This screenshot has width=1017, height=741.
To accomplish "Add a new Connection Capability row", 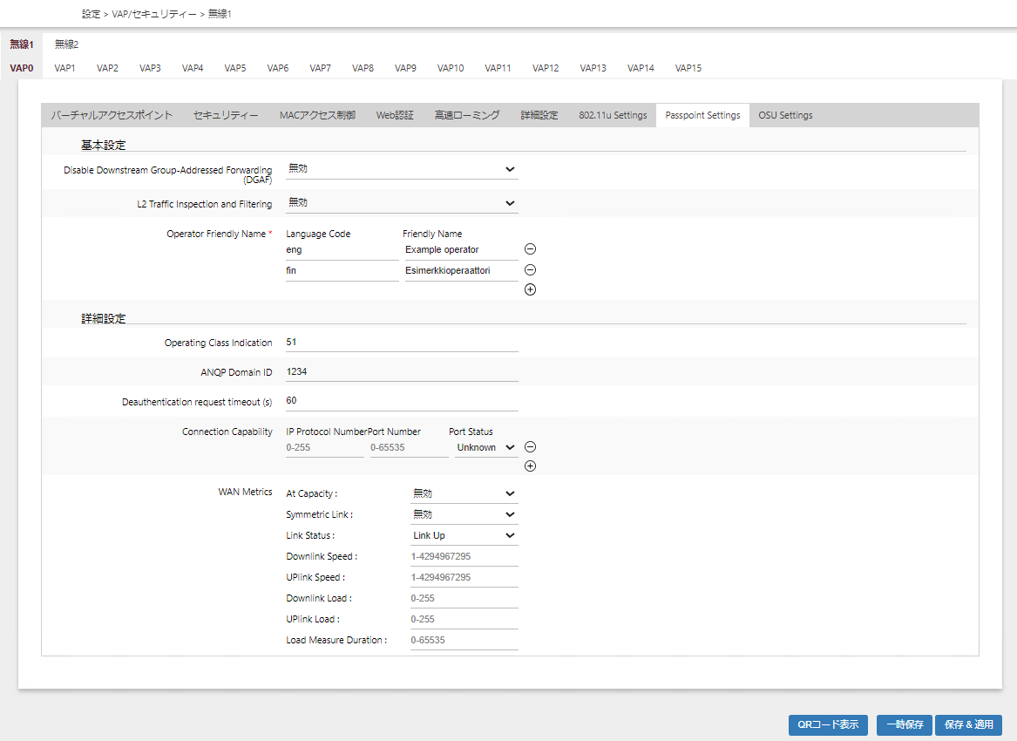I will [530, 466].
